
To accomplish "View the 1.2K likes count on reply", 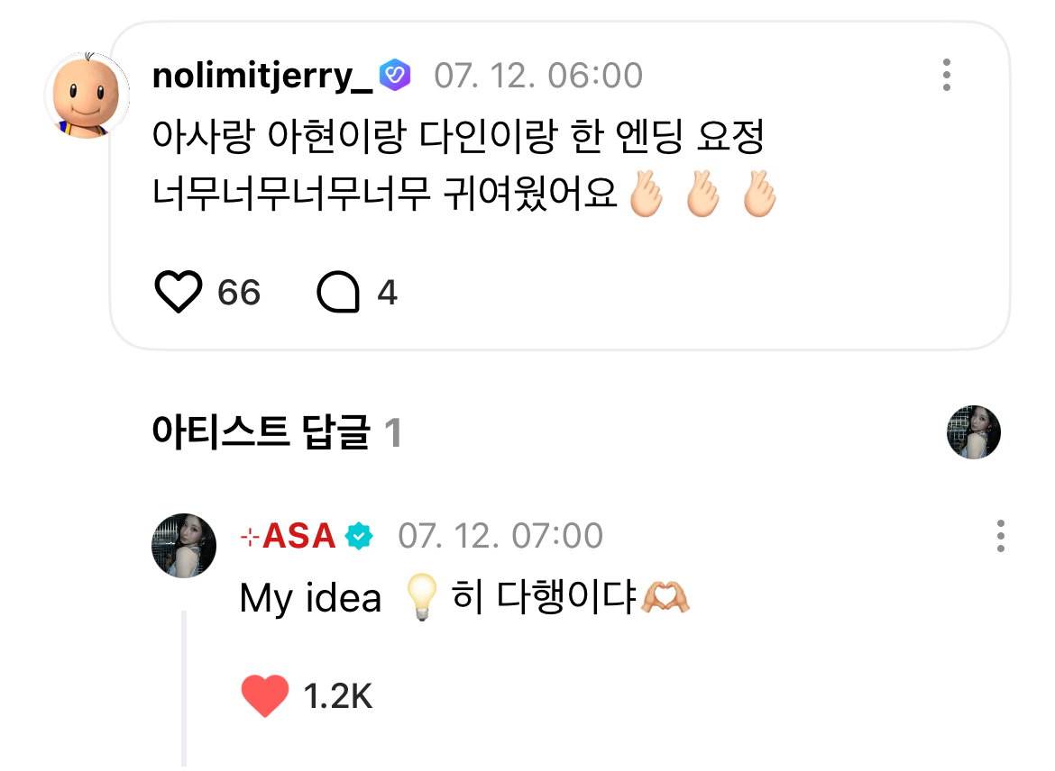I will tap(338, 695).
